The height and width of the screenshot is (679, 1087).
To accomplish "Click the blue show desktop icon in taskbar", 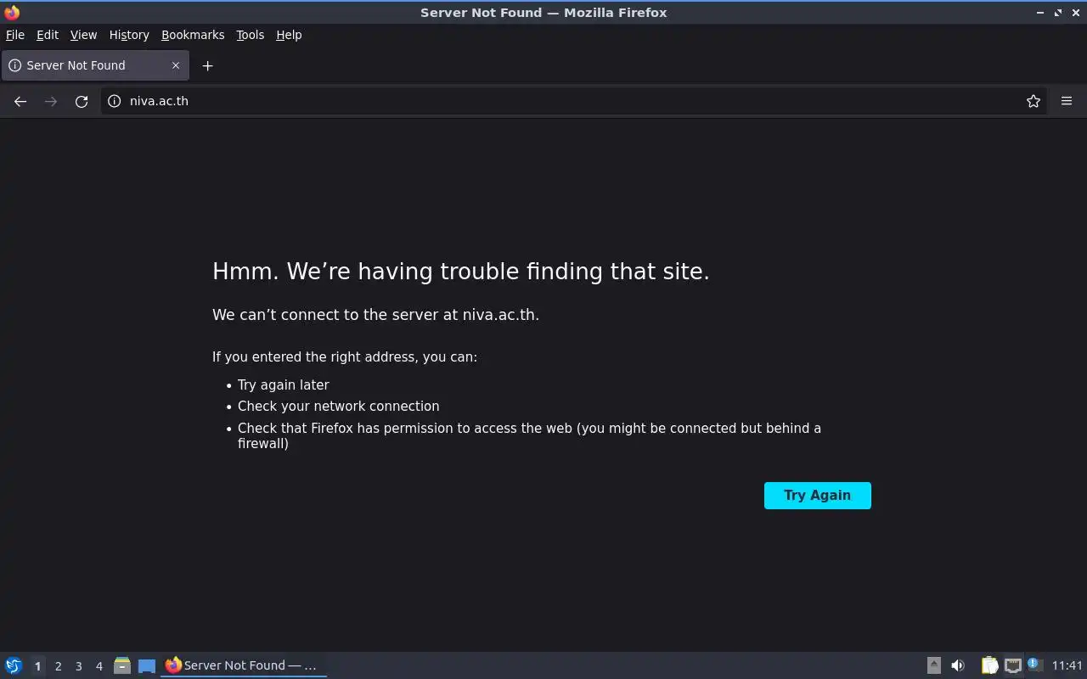I will (x=147, y=665).
